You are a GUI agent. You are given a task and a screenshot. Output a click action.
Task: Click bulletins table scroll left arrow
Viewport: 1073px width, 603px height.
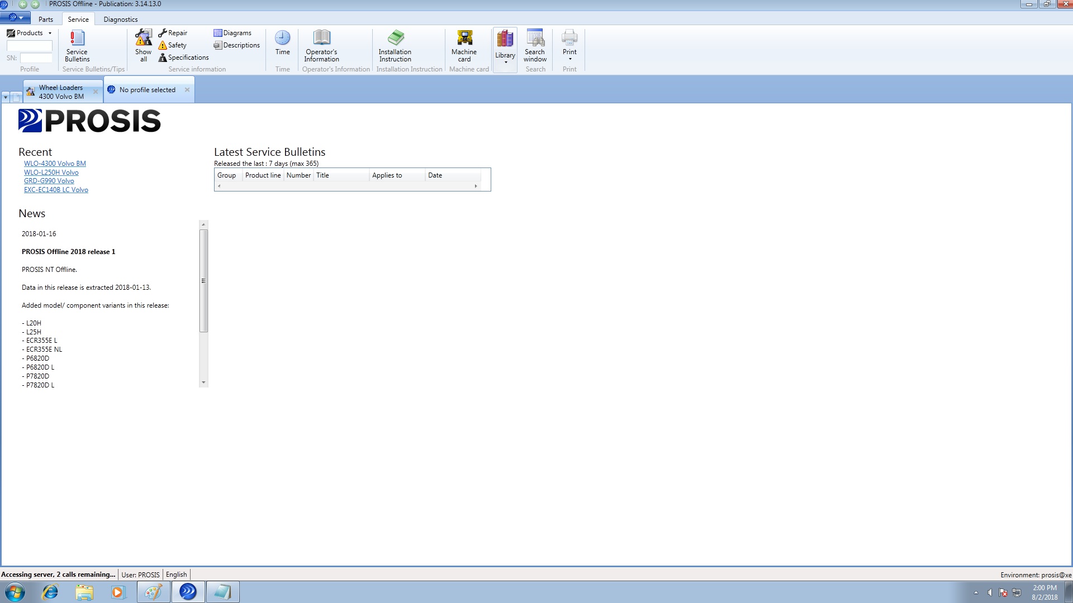[219, 186]
